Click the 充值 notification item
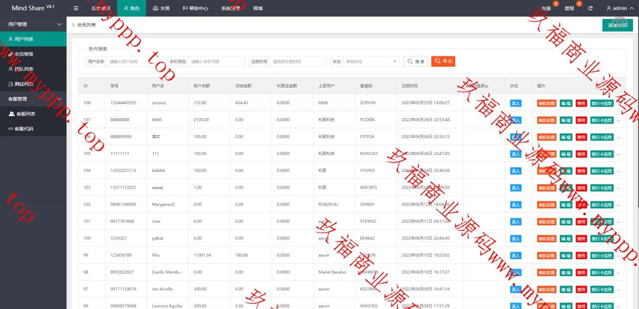 (x=546, y=8)
